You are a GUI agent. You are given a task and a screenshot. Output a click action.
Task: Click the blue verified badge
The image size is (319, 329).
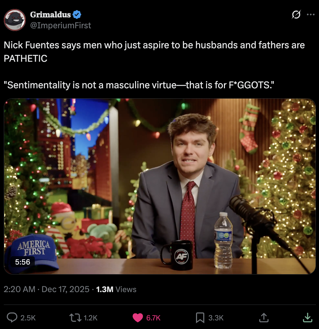[x=77, y=14]
